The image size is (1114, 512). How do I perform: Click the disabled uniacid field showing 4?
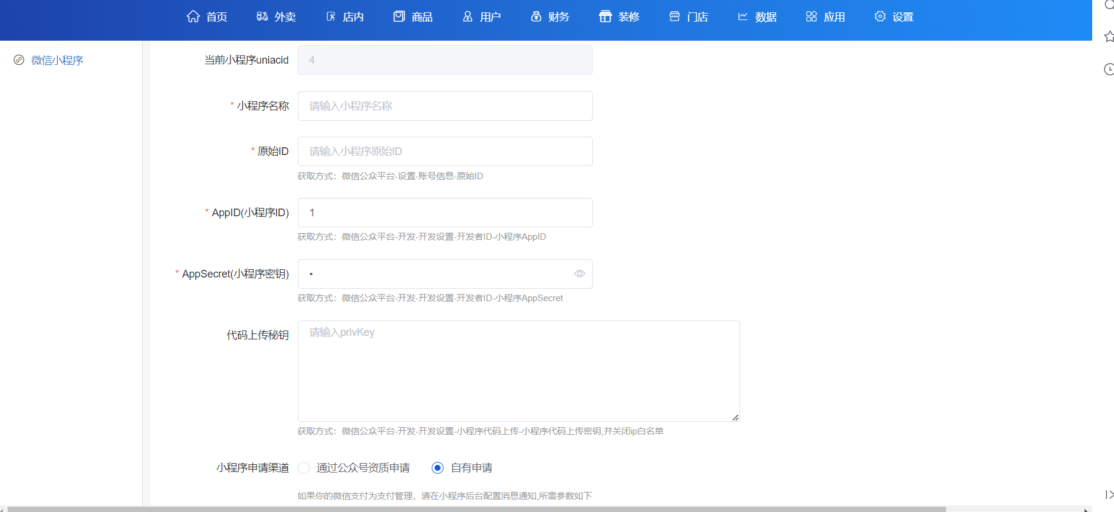point(445,60)
